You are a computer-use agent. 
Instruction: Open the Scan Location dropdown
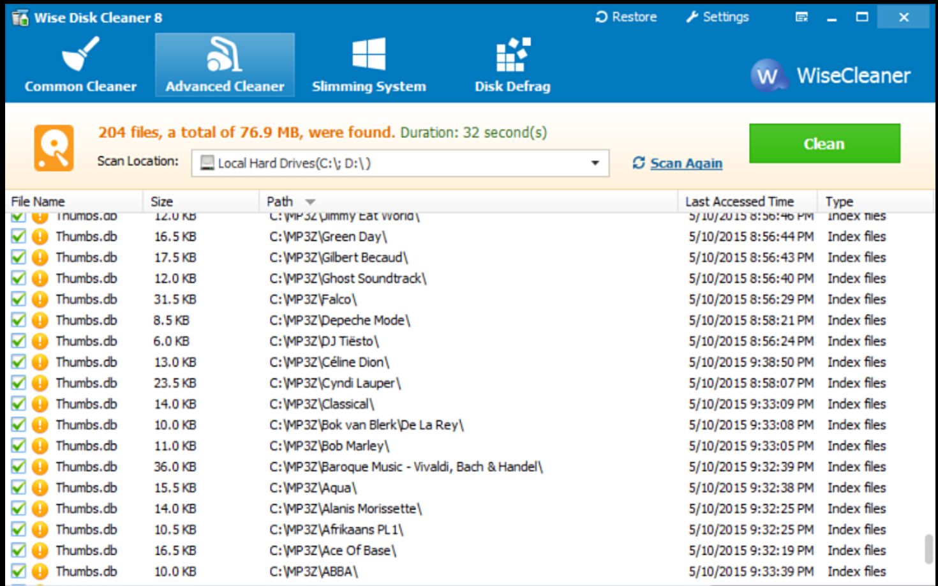(400, 163)
